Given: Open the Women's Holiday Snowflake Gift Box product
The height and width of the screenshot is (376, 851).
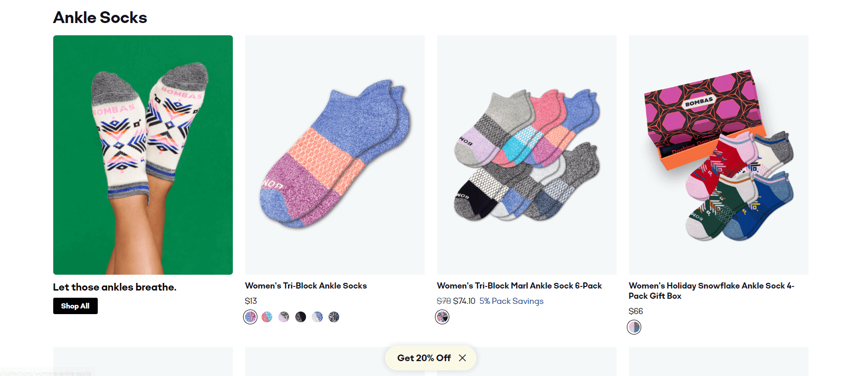Looking at the screenshot, I should coord(711,291).
